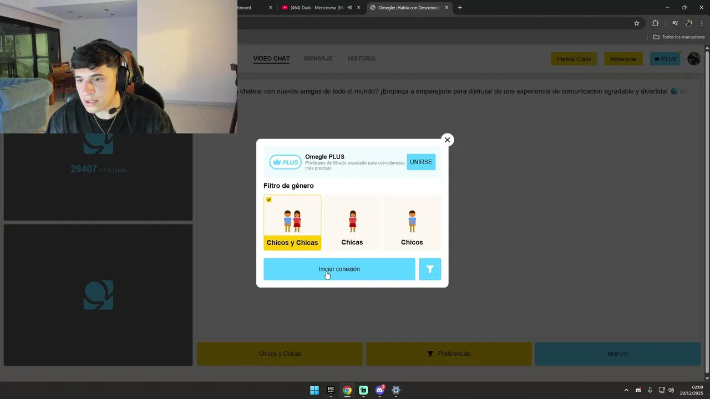Click the Almacenar button

(x=623, y=59)
